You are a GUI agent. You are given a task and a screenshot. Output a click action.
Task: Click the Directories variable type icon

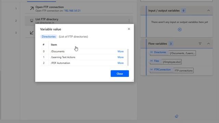152,52
